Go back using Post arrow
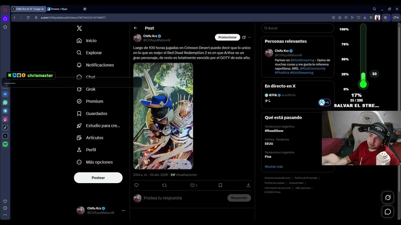This screenshot has height=225, width=401. click(135, 28)
